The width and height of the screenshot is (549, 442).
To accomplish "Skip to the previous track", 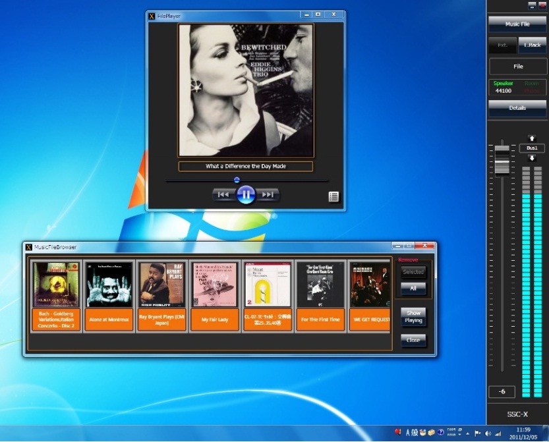I will pos(223,194).
